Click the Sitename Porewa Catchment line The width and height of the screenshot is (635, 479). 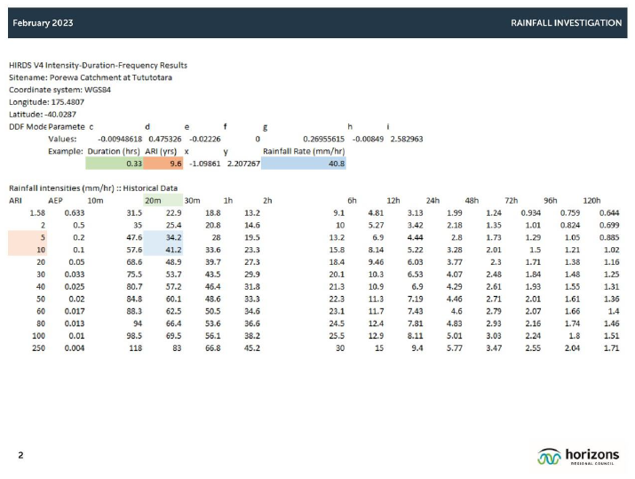[x=91, y=77]
